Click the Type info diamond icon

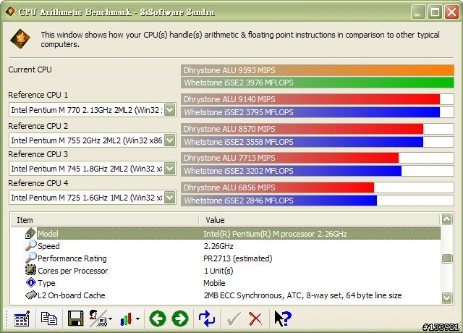[x=30, y=282]
